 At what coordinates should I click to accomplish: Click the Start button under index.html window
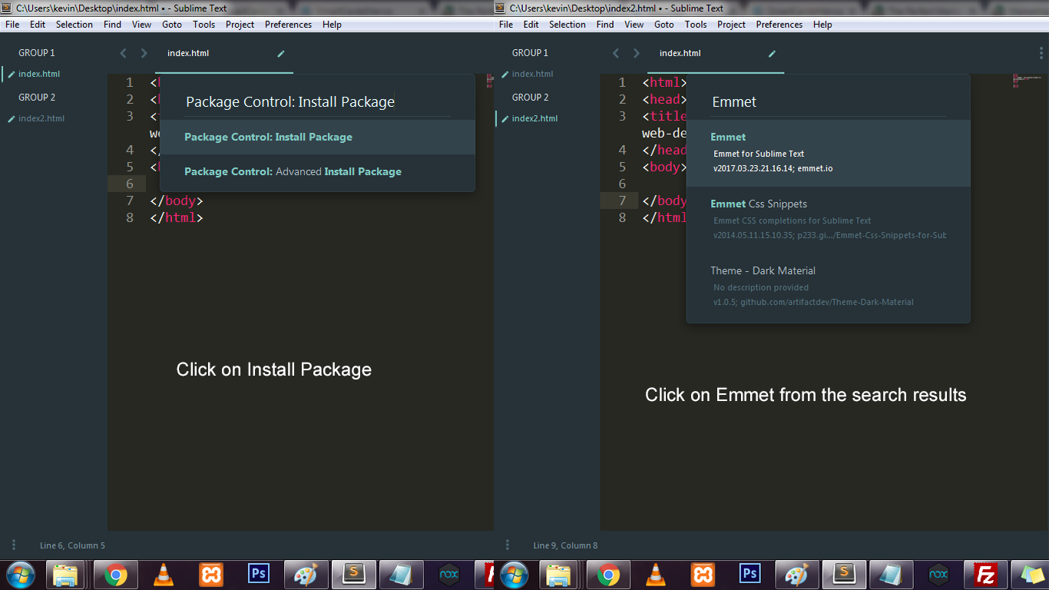[20, 574]
